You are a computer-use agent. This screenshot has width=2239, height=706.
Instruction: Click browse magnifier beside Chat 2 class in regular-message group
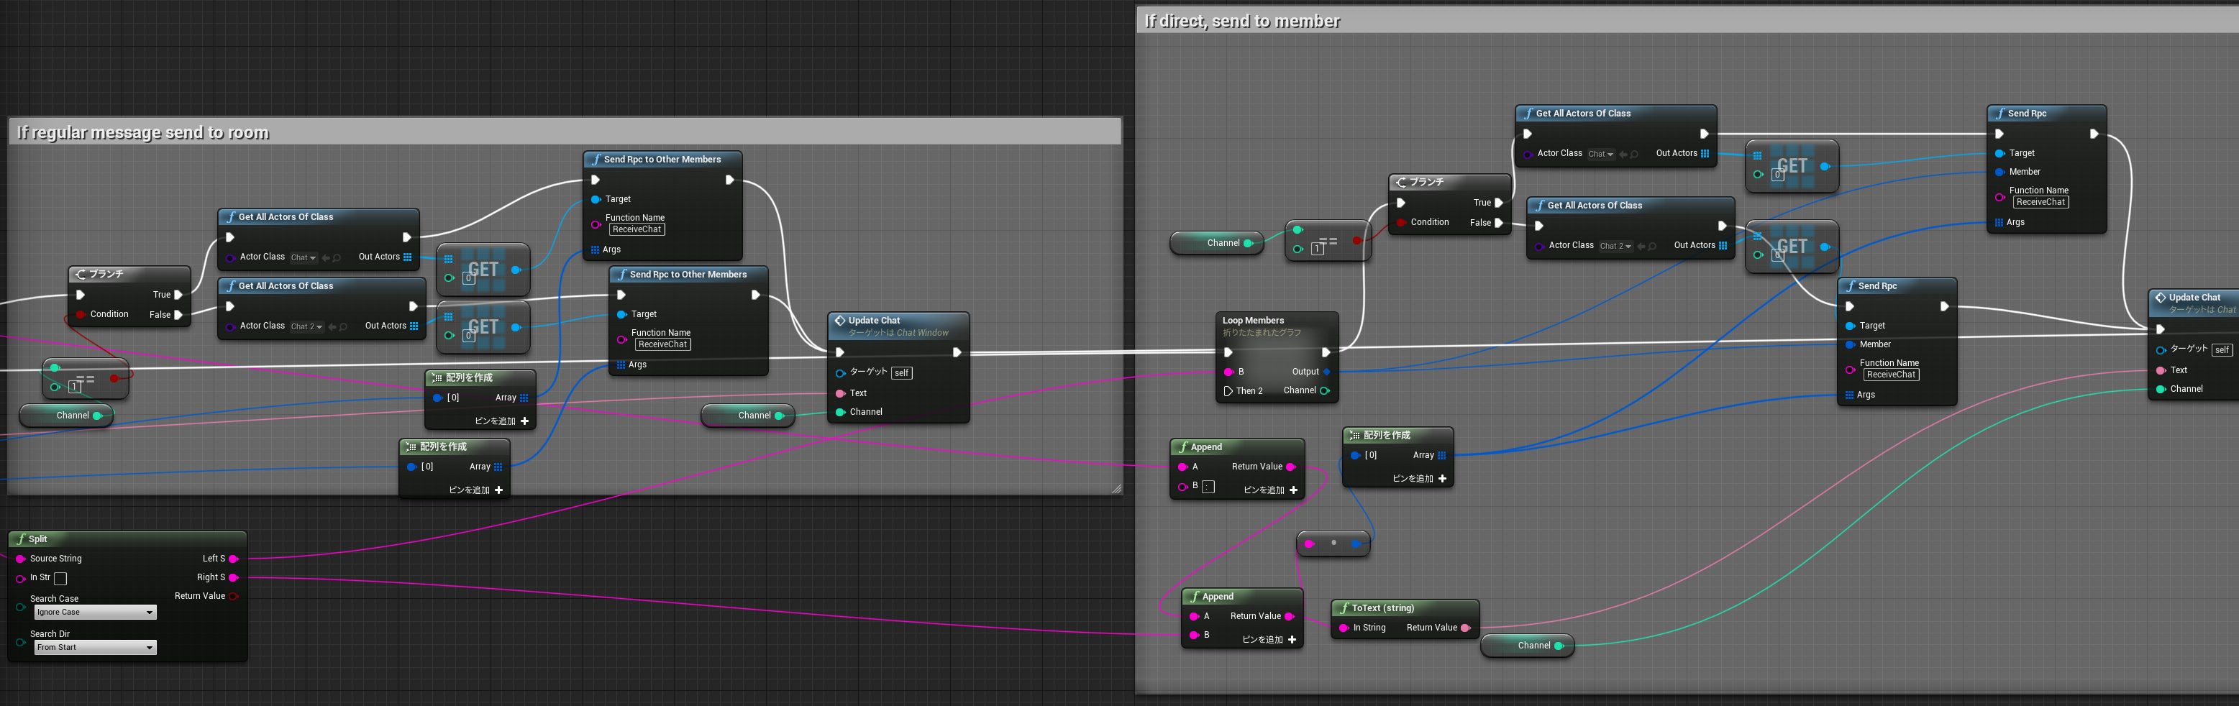pos(343,326)
